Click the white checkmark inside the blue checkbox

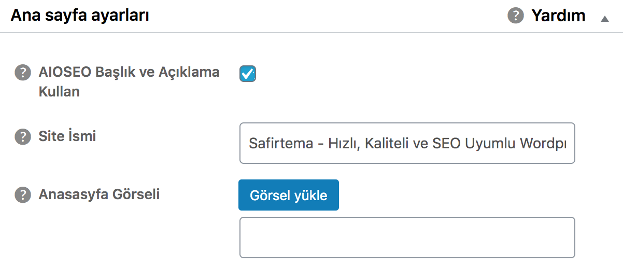click(x=248, y=74)
